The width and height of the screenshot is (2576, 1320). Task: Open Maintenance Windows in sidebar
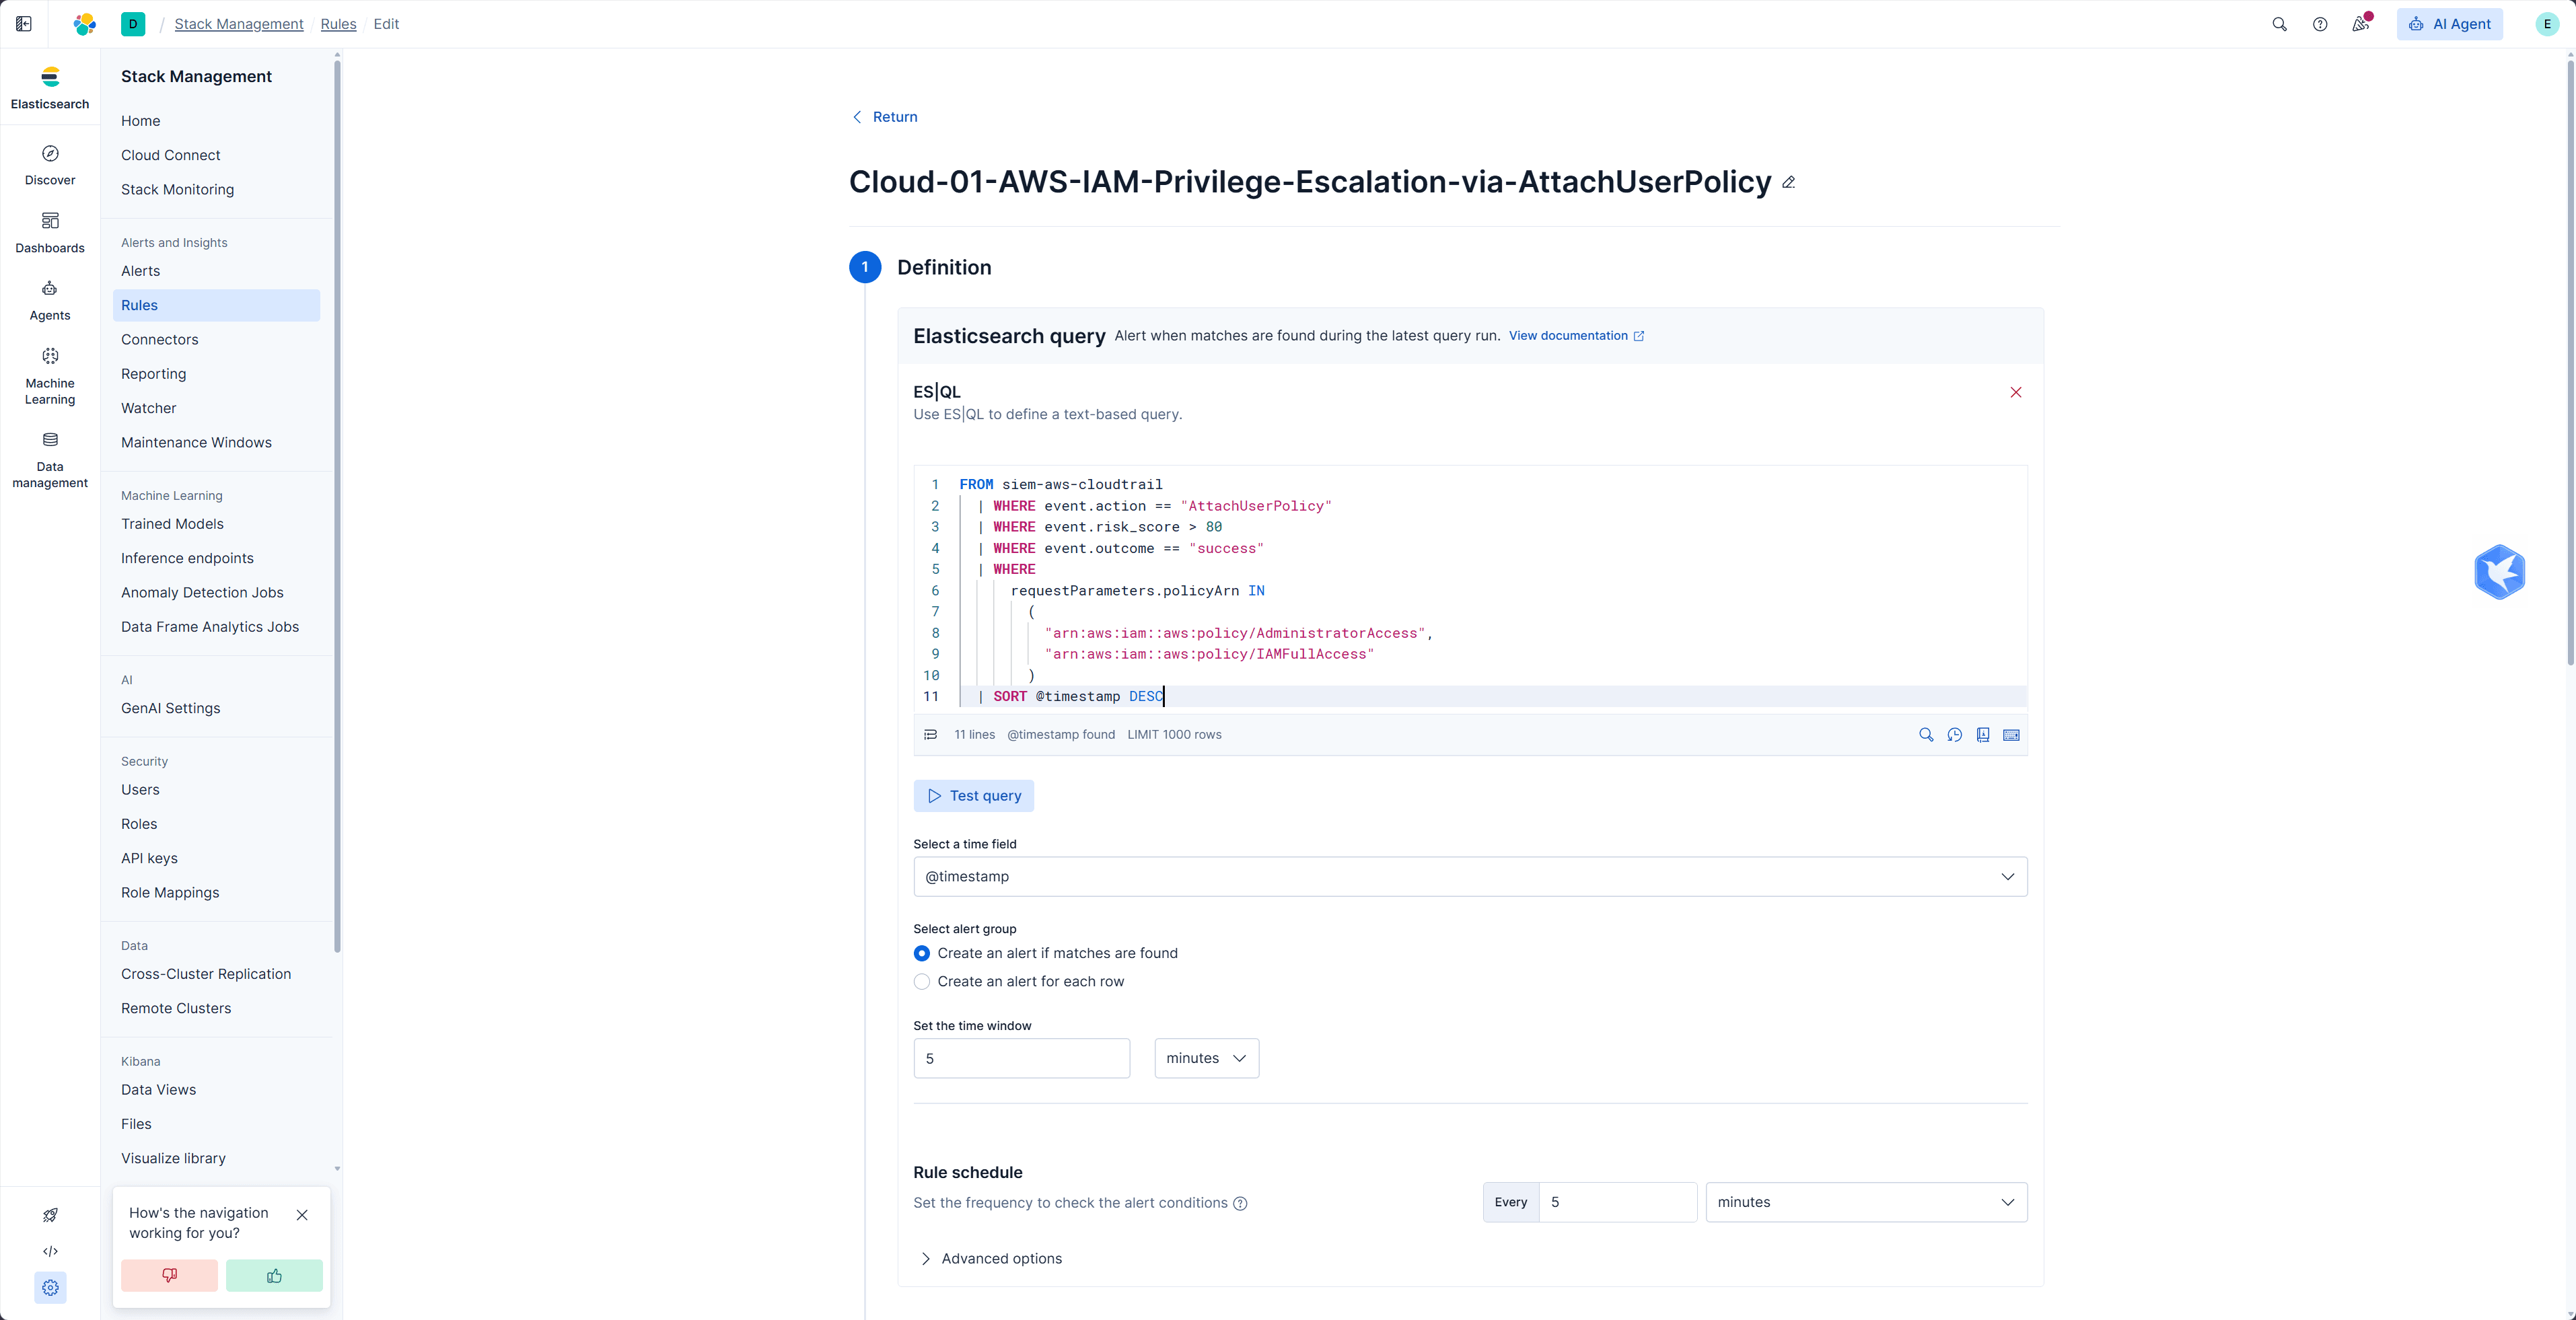pos(196,442)
